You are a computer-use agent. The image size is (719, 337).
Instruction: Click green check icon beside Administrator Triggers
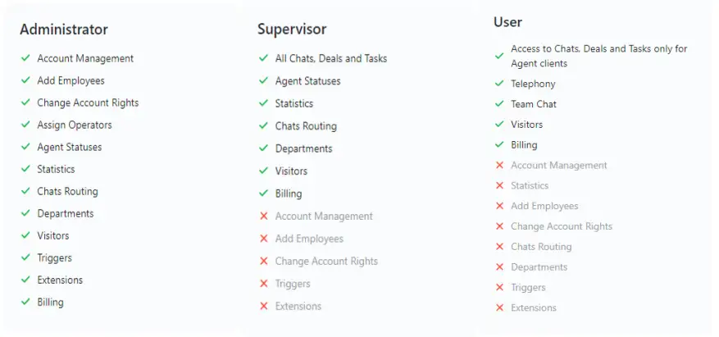pos(25,257)
